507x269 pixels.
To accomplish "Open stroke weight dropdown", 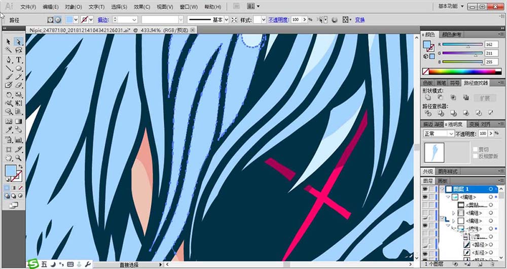I will pyautogui.click(x=134, y=20).
